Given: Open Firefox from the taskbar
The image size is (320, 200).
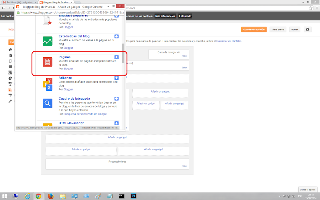Looking at the screenshot, I should click(50, 196).
